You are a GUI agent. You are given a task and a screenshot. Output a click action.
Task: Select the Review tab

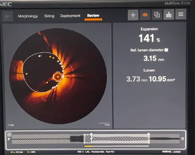click(x=93, y=16)
